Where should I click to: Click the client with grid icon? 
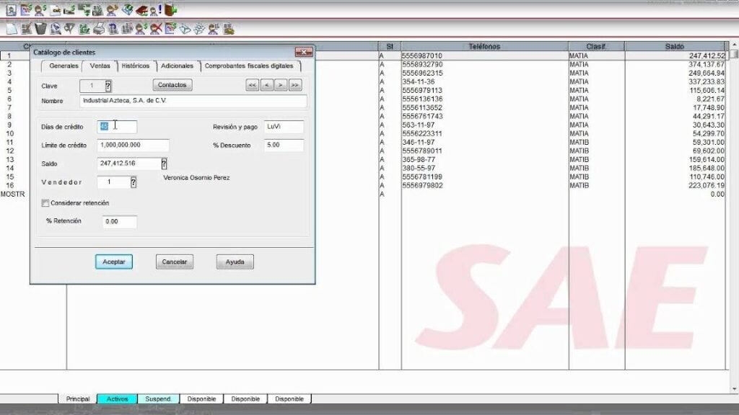coord(214,29)
